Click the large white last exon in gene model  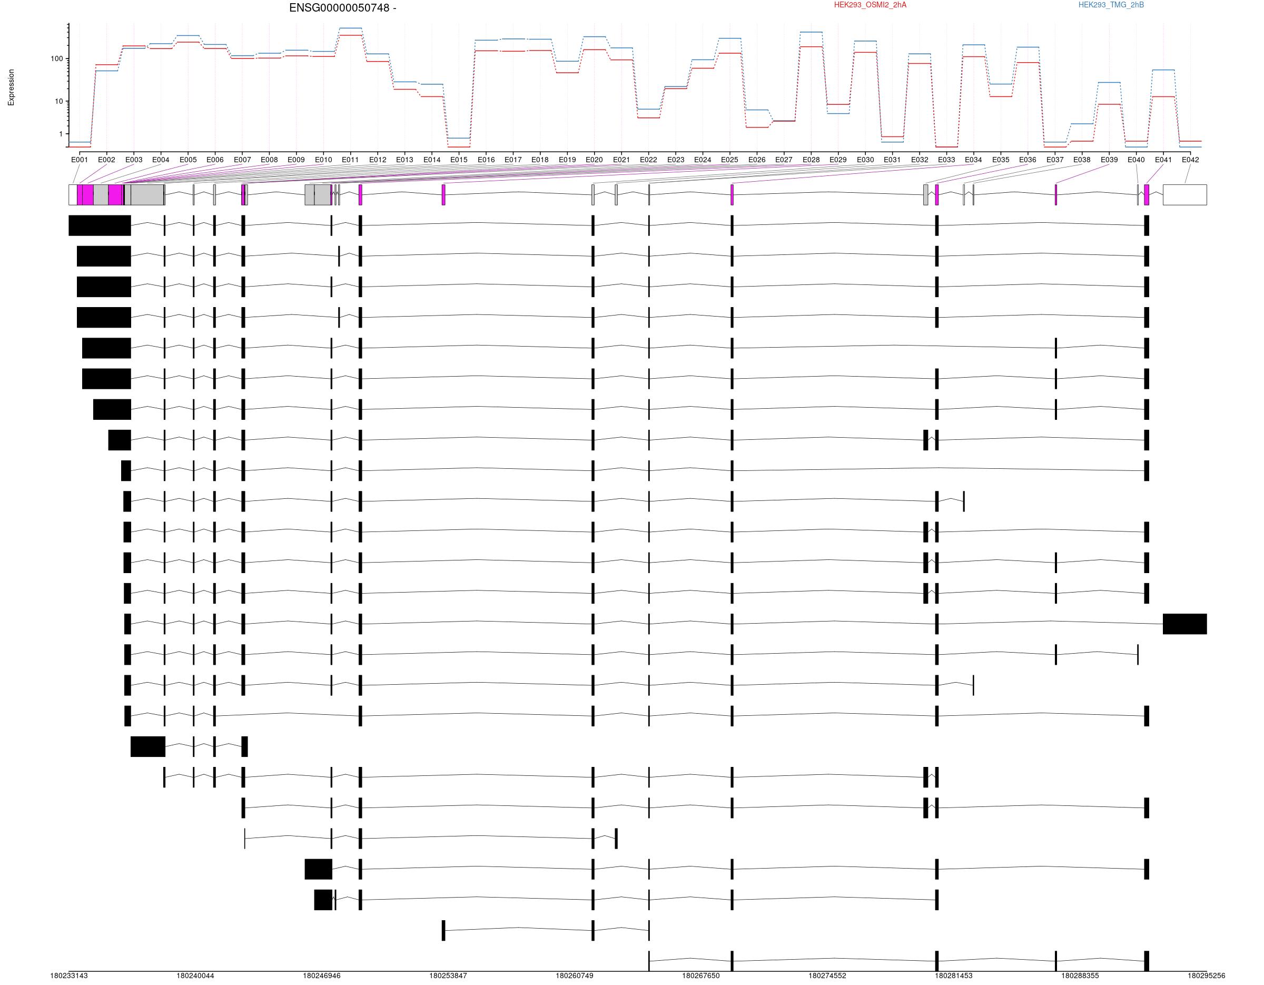click(x=1184, y=194)
